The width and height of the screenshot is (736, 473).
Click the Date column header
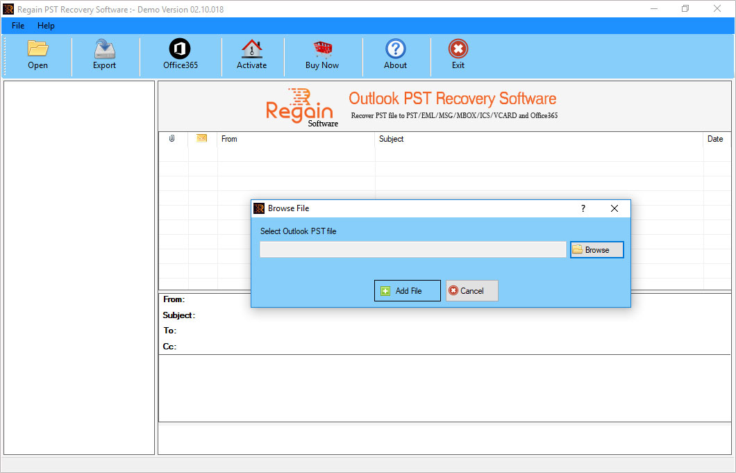pos(715,138)
